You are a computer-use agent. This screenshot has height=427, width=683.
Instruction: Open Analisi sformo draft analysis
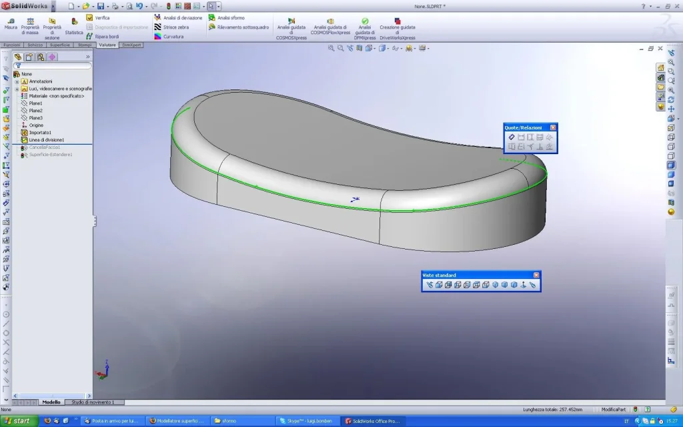click(x=227, y=17)
